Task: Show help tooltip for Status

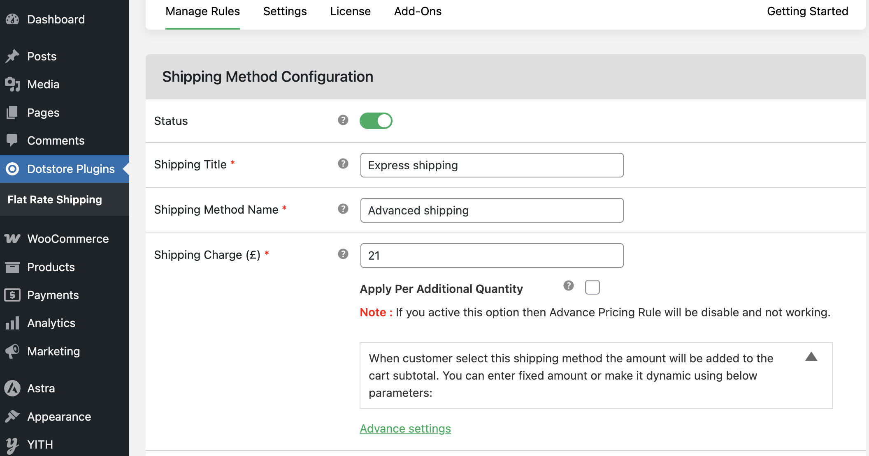Action: (343, 120)
